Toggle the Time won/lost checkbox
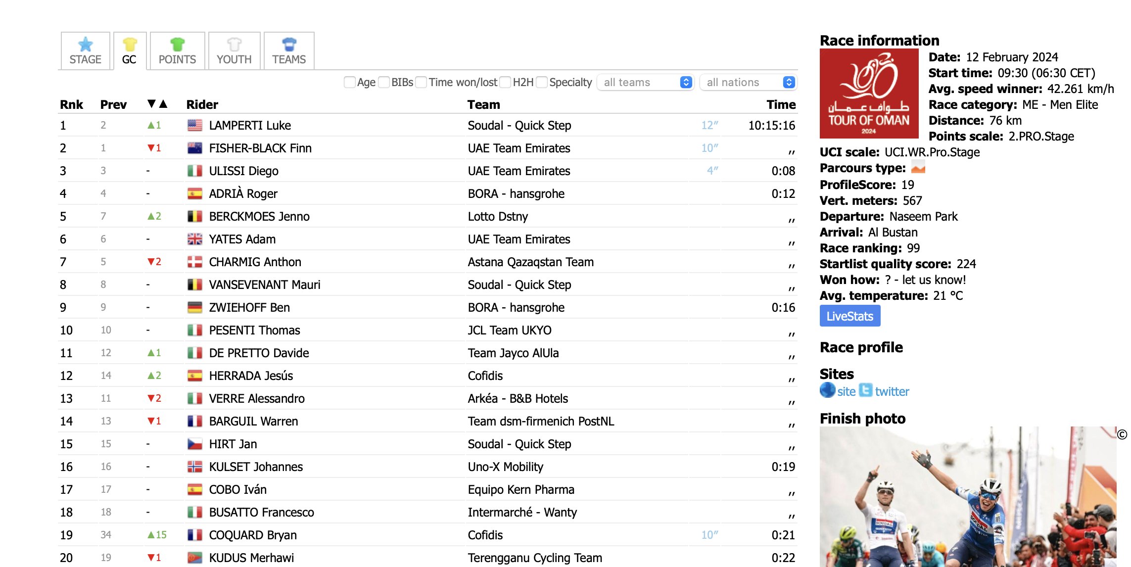The height and width of the screenshot is (567, 1131). click(421, 82)
